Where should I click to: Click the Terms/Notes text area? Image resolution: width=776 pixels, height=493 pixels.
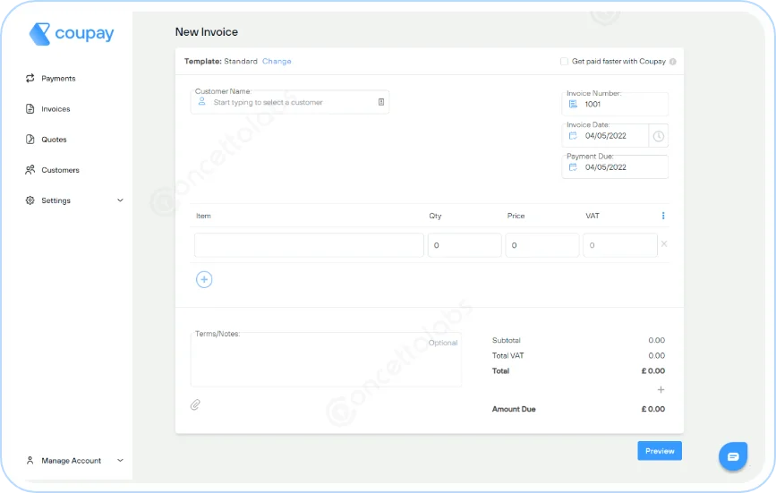(x=326, y=360)
